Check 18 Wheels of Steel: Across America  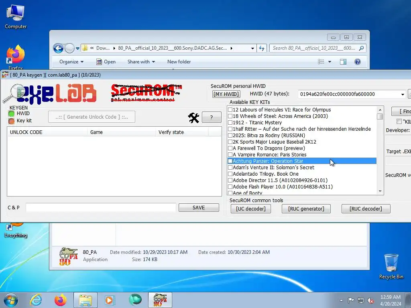click(230, 116)
